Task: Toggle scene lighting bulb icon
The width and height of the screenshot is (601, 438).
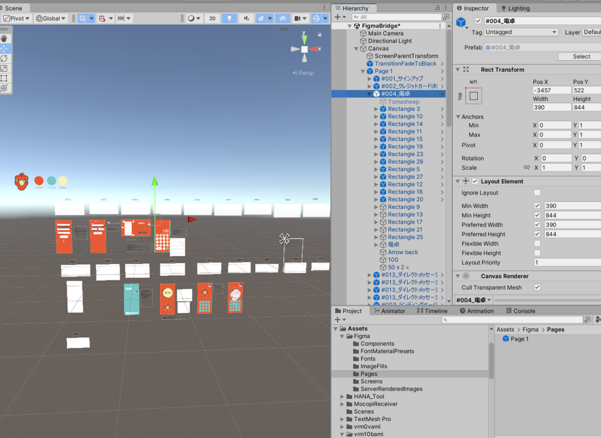Action: 229,18
